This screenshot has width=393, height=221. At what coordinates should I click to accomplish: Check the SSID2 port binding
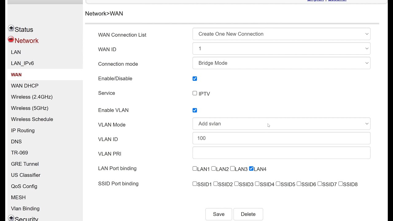click(216, 184)
